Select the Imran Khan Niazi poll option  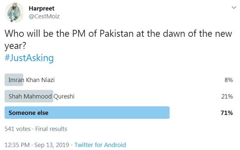(31, 80)
